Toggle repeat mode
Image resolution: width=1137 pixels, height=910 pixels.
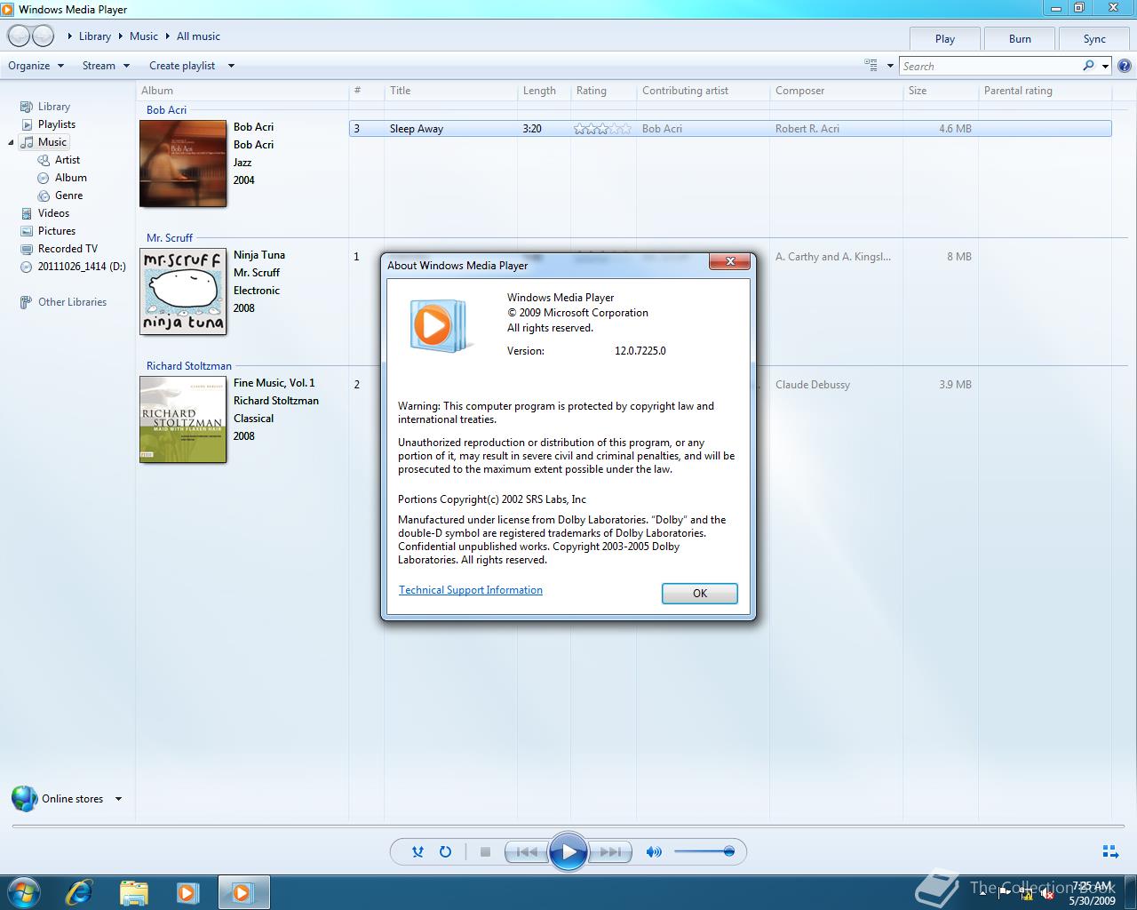(x=445, y=851)
